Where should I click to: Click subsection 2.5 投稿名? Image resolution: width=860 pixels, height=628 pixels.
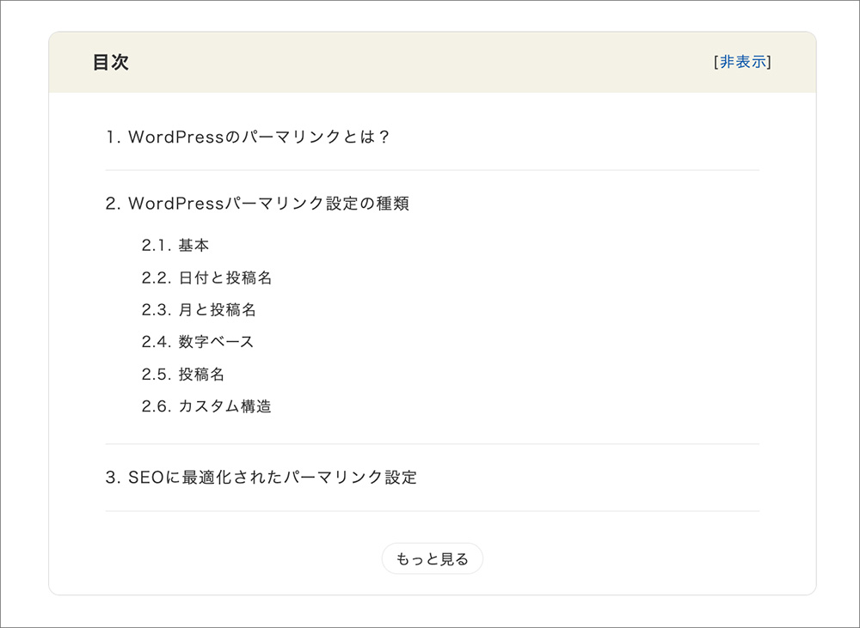click(x=201, y=375)
